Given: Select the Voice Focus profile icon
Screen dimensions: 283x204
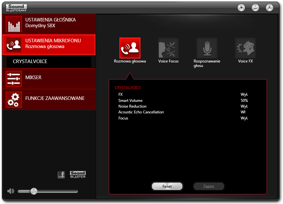Looking at the screenshot, I should coord(168,48).
